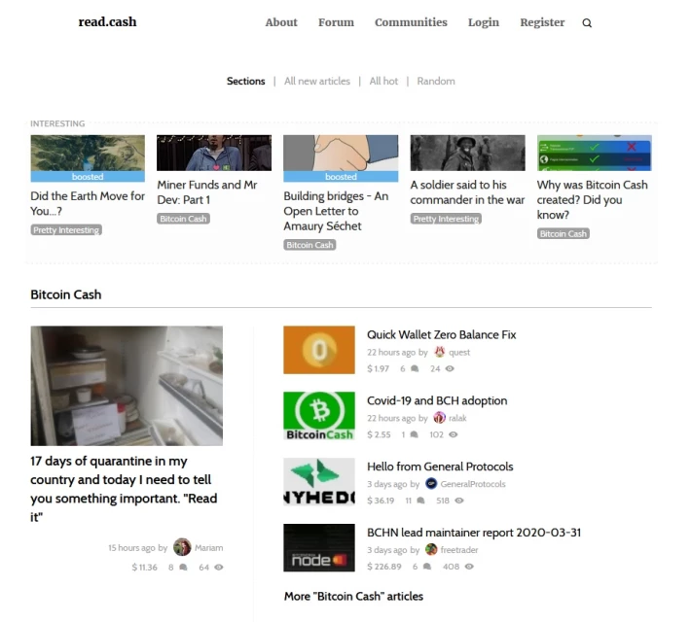This screenshot has height=622, width=691.
Task: Open the Register page
Action: click(x=542, y=22)
